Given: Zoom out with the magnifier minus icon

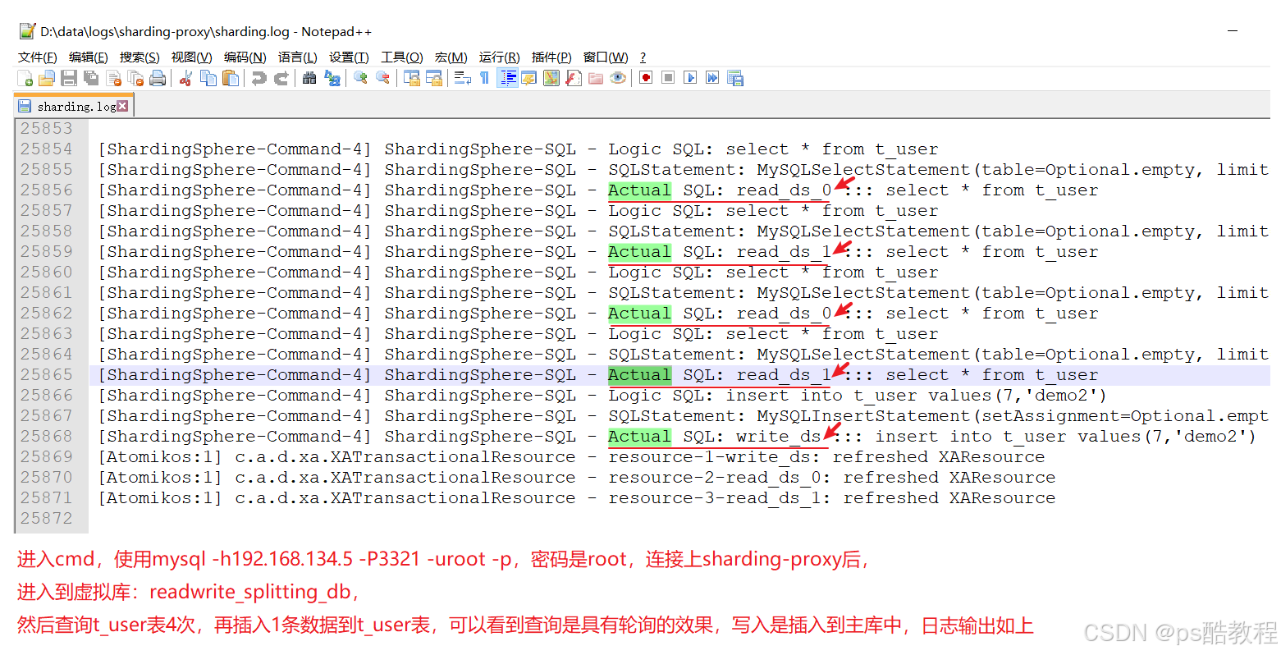Looking at the screenshot, I should click(382, 78).
